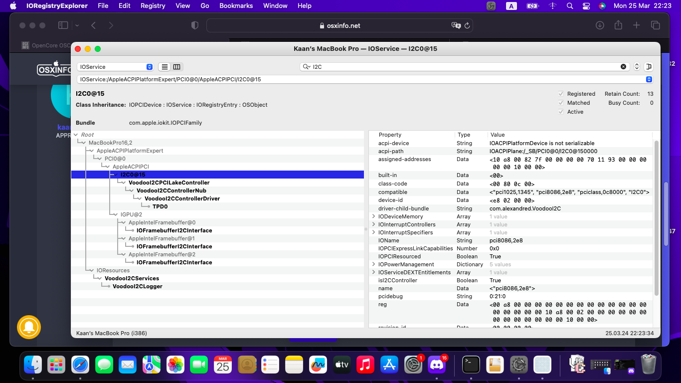Open Terminal from the Dock
The width and height of the screenshot is (681, 383).
point(471,365)
